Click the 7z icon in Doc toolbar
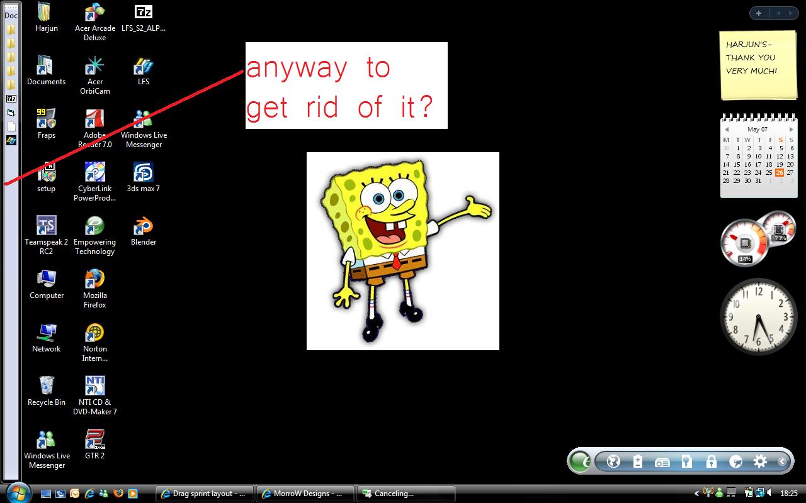 (x=11, y=99)
